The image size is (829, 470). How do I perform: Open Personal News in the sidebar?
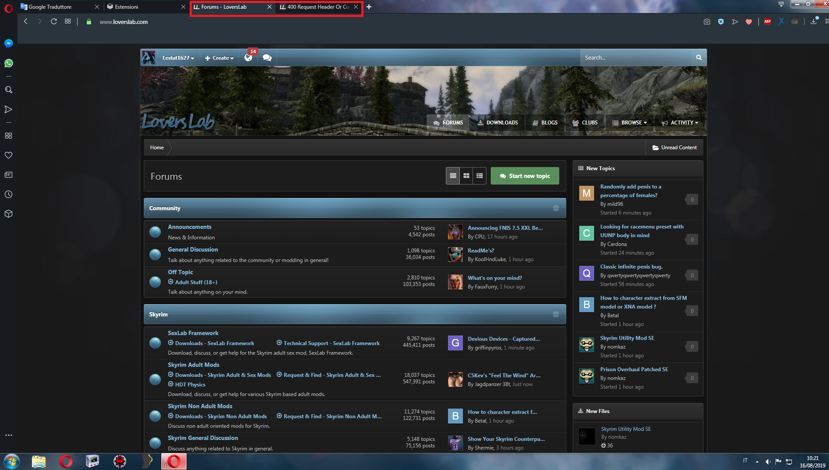(x=8, y=175)
